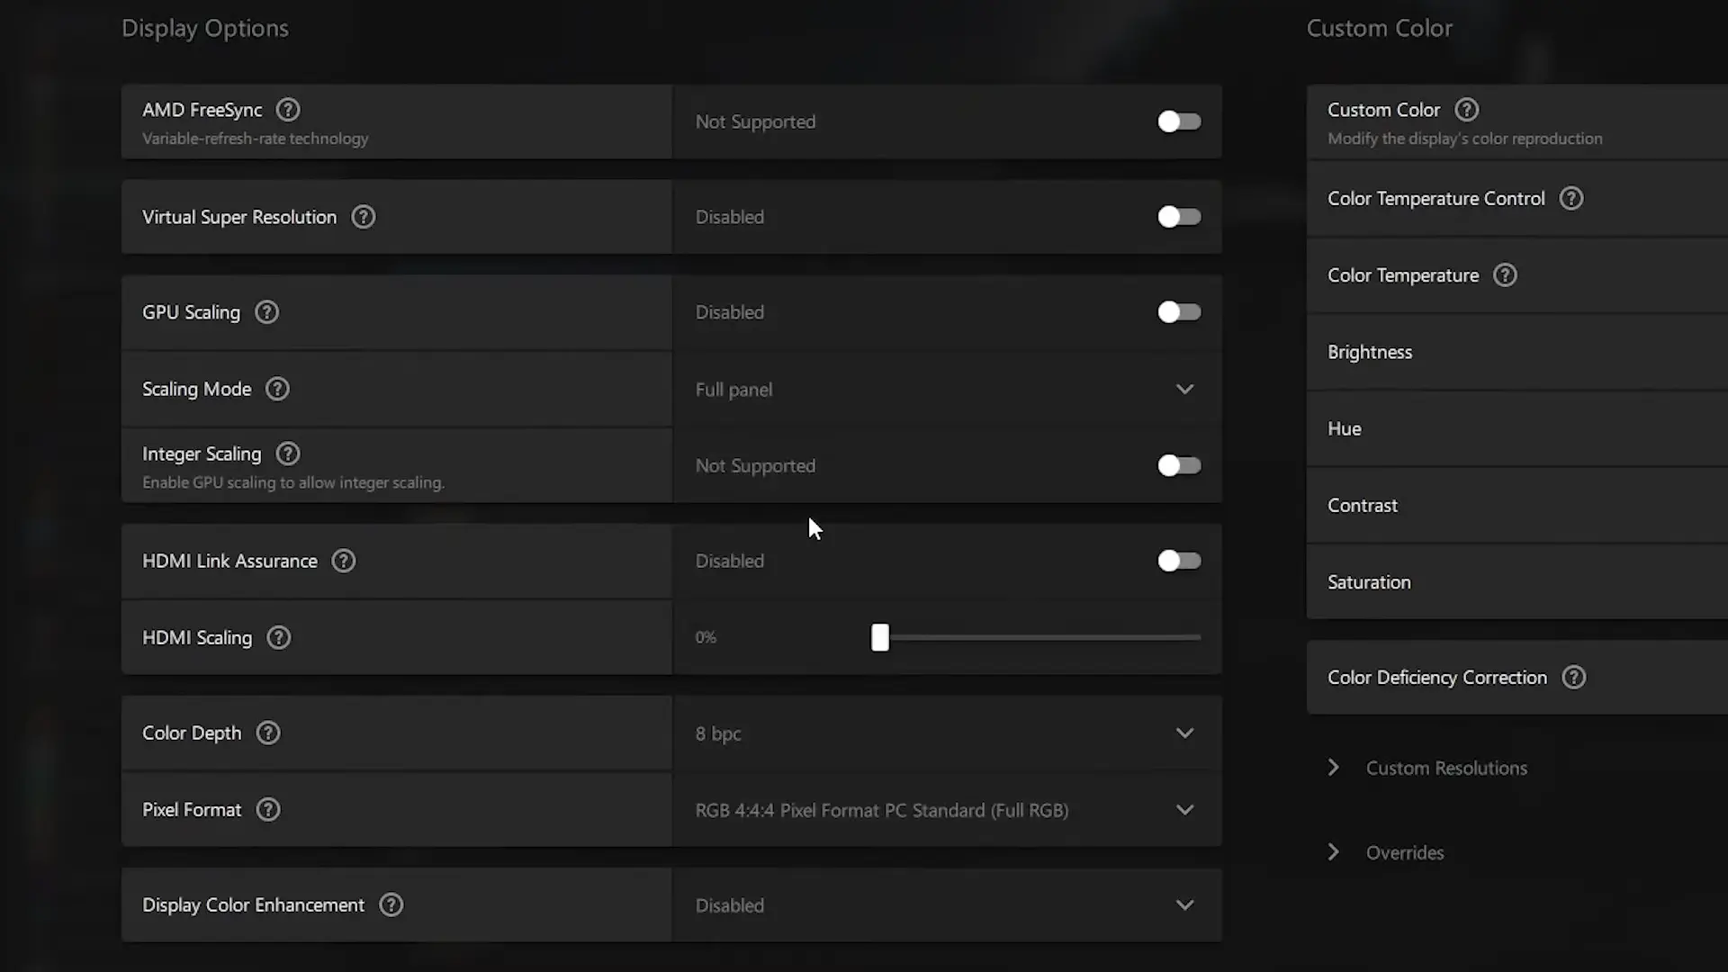
Task: View Integer Scaling help info
Action: point(288,454)
